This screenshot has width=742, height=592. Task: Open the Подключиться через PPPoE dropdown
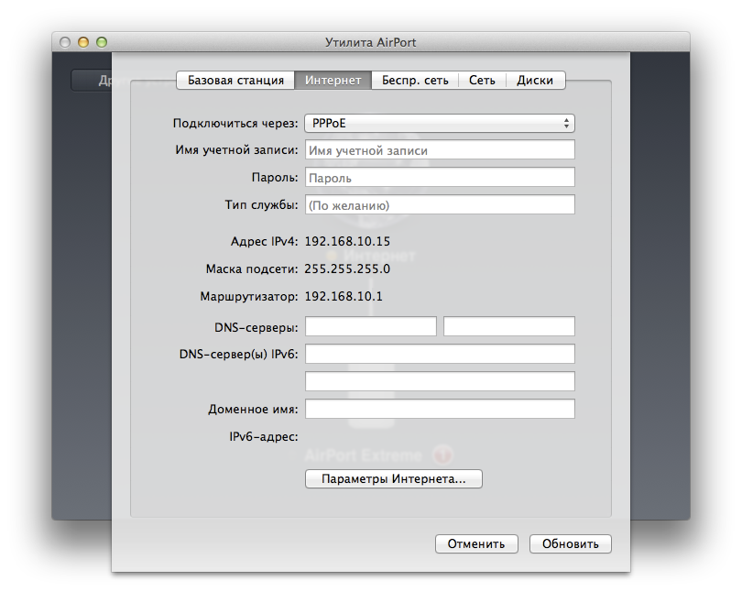pos(440,124)
